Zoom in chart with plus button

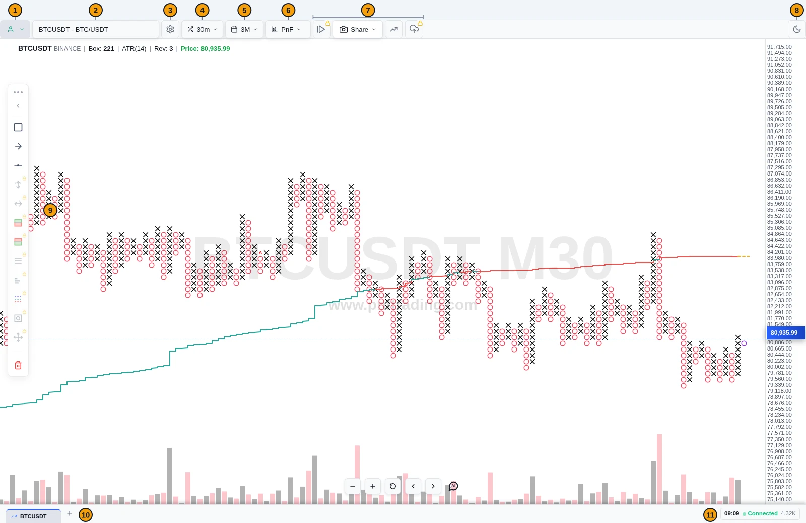373,486
